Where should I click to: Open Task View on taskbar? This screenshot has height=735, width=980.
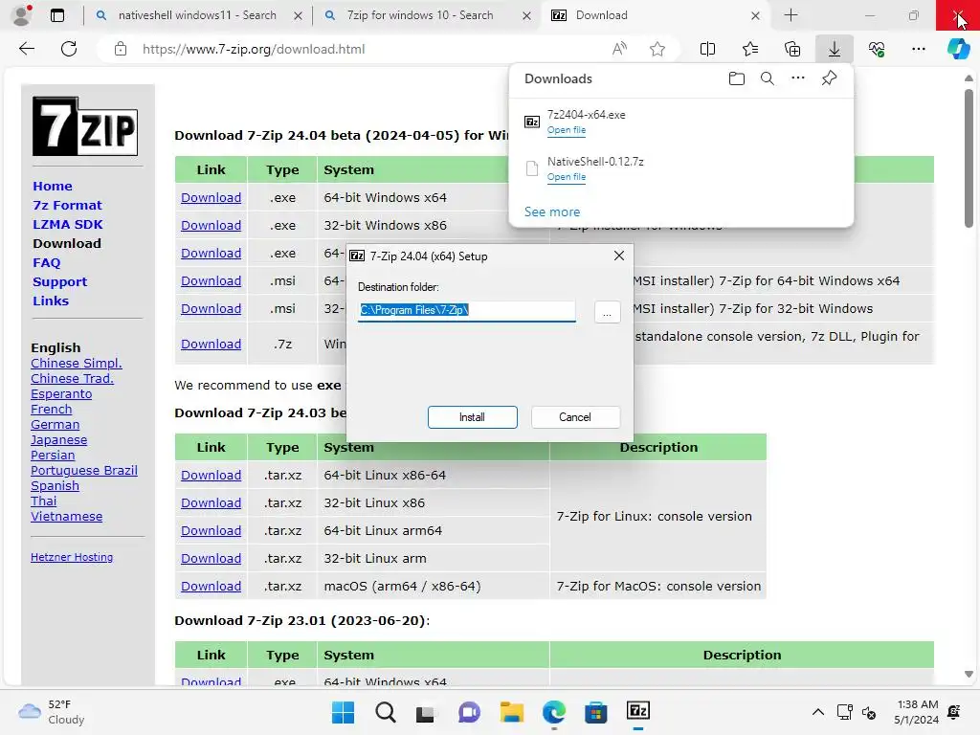click(x=426, y=712)
